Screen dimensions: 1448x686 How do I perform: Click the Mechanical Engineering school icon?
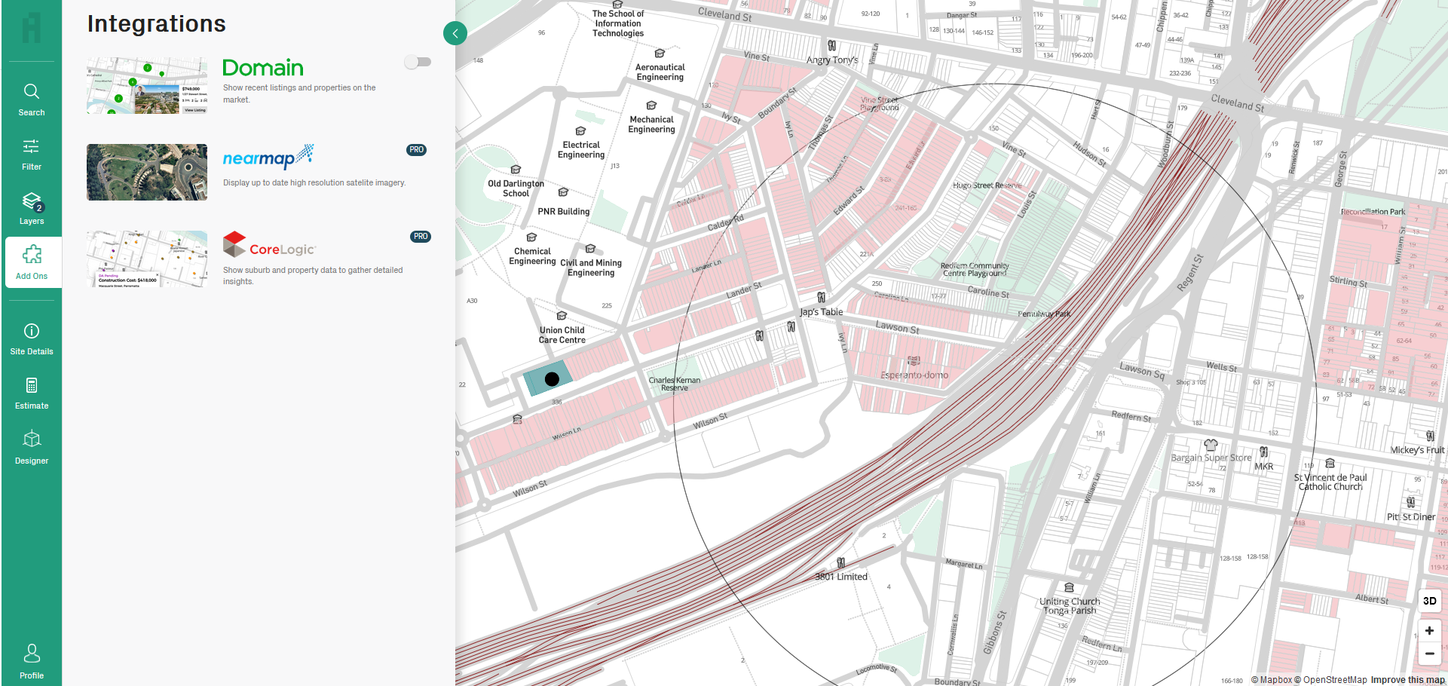(x=651, y=106)
